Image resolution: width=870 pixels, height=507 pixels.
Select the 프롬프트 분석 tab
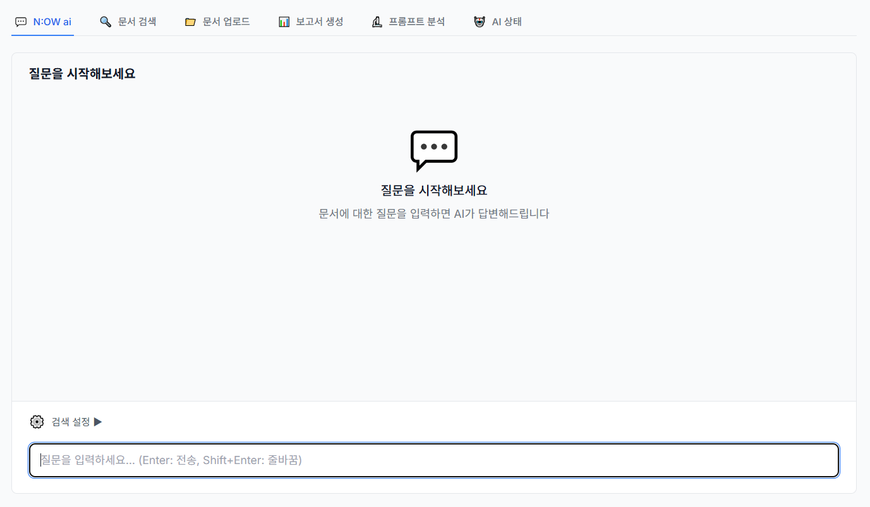[408, 21]
